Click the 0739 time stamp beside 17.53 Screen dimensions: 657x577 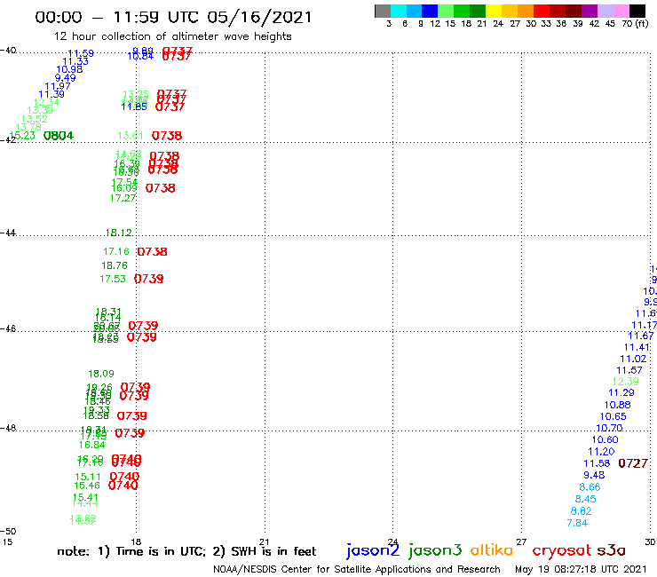tap(149, 279)
